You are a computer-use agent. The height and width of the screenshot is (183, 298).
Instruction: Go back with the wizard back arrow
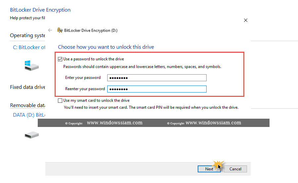50,30
